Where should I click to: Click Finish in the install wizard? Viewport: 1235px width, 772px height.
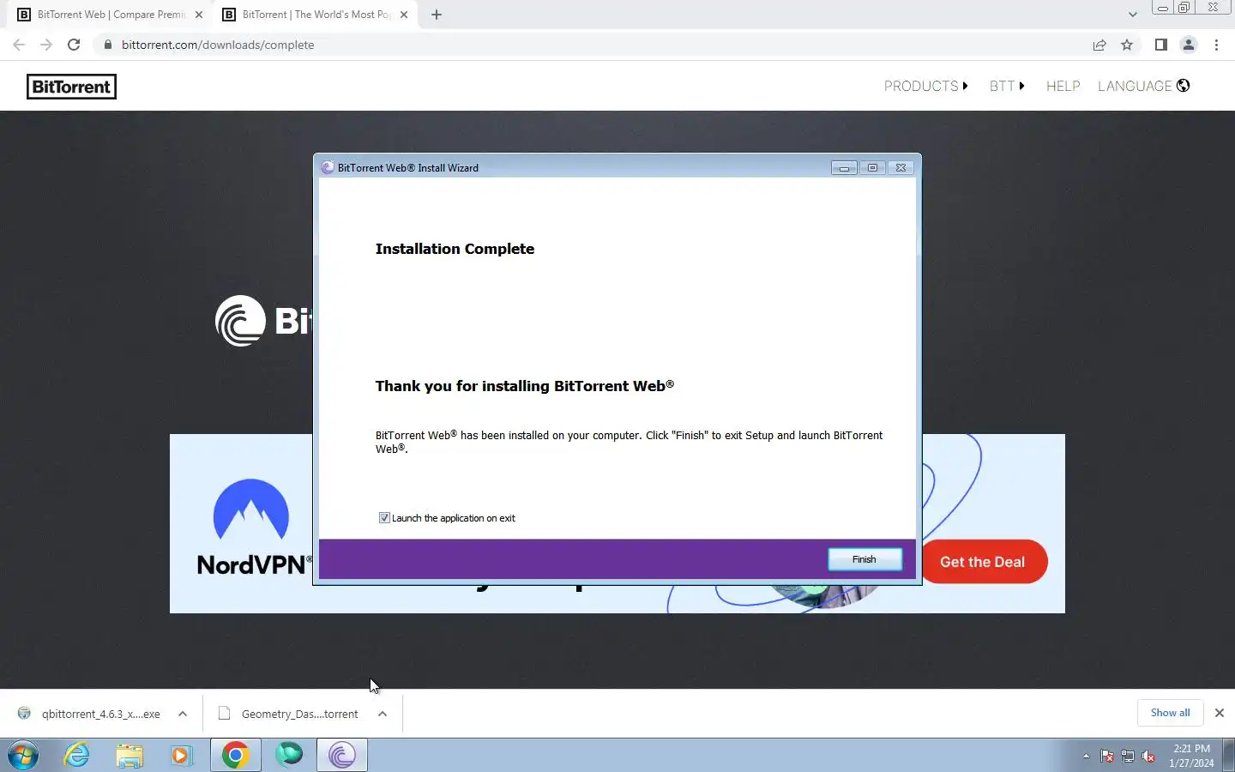coord(864,559)
